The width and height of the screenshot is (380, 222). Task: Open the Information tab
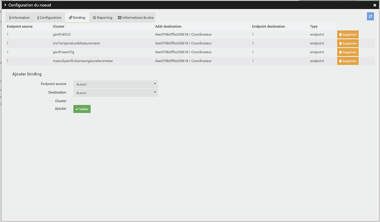pos(20,18)
